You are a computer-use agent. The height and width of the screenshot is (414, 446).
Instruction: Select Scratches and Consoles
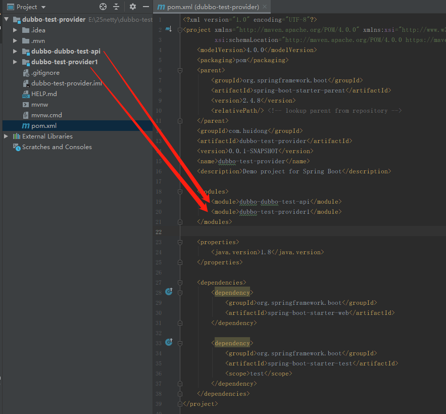pos(57,147)
